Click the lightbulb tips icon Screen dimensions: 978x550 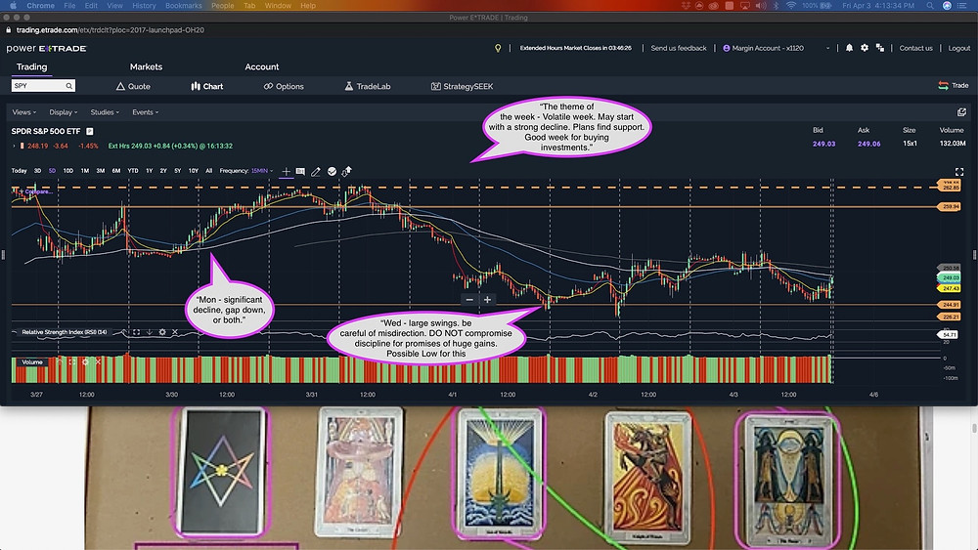coord(498,48)
